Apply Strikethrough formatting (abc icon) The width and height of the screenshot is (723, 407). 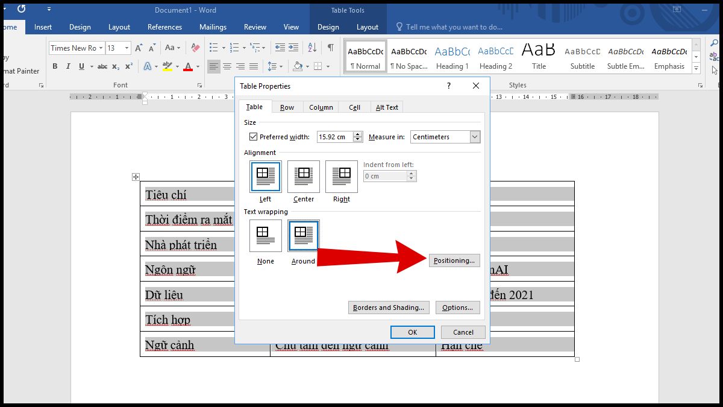coord(102,66)
